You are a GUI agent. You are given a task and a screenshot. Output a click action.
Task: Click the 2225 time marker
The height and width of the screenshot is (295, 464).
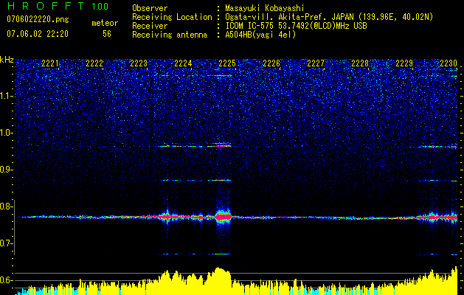[x=227, y=63]
